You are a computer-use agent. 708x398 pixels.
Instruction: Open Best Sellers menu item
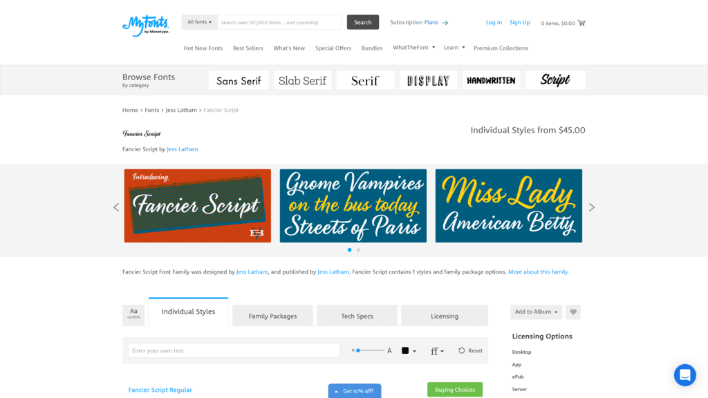(248, 48)
